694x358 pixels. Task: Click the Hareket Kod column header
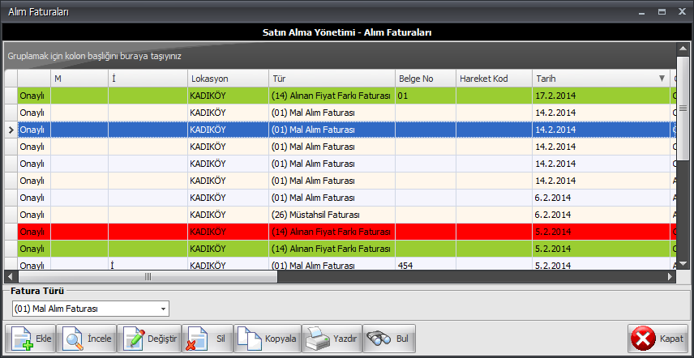pos(494,79)
